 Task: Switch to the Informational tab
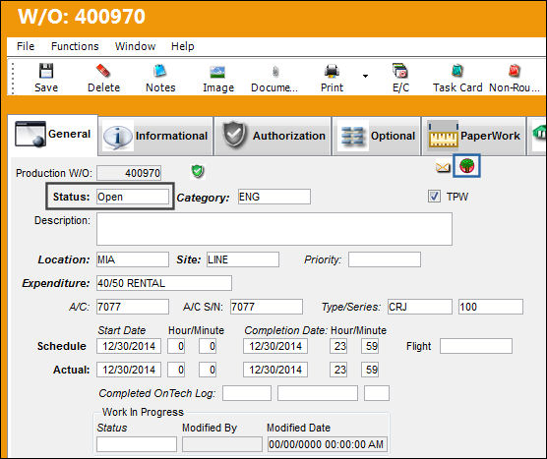pos(156,136)
